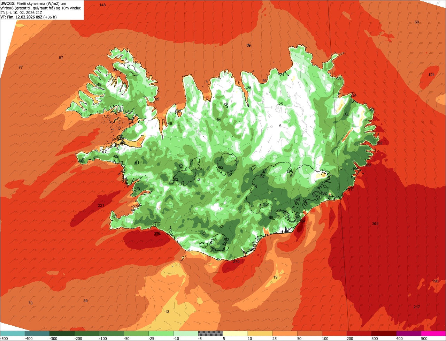This screenshot has width=446, height=341.
Task: Select the dark teal -400 to -300 legend swatch
Action: pos(37,333)
